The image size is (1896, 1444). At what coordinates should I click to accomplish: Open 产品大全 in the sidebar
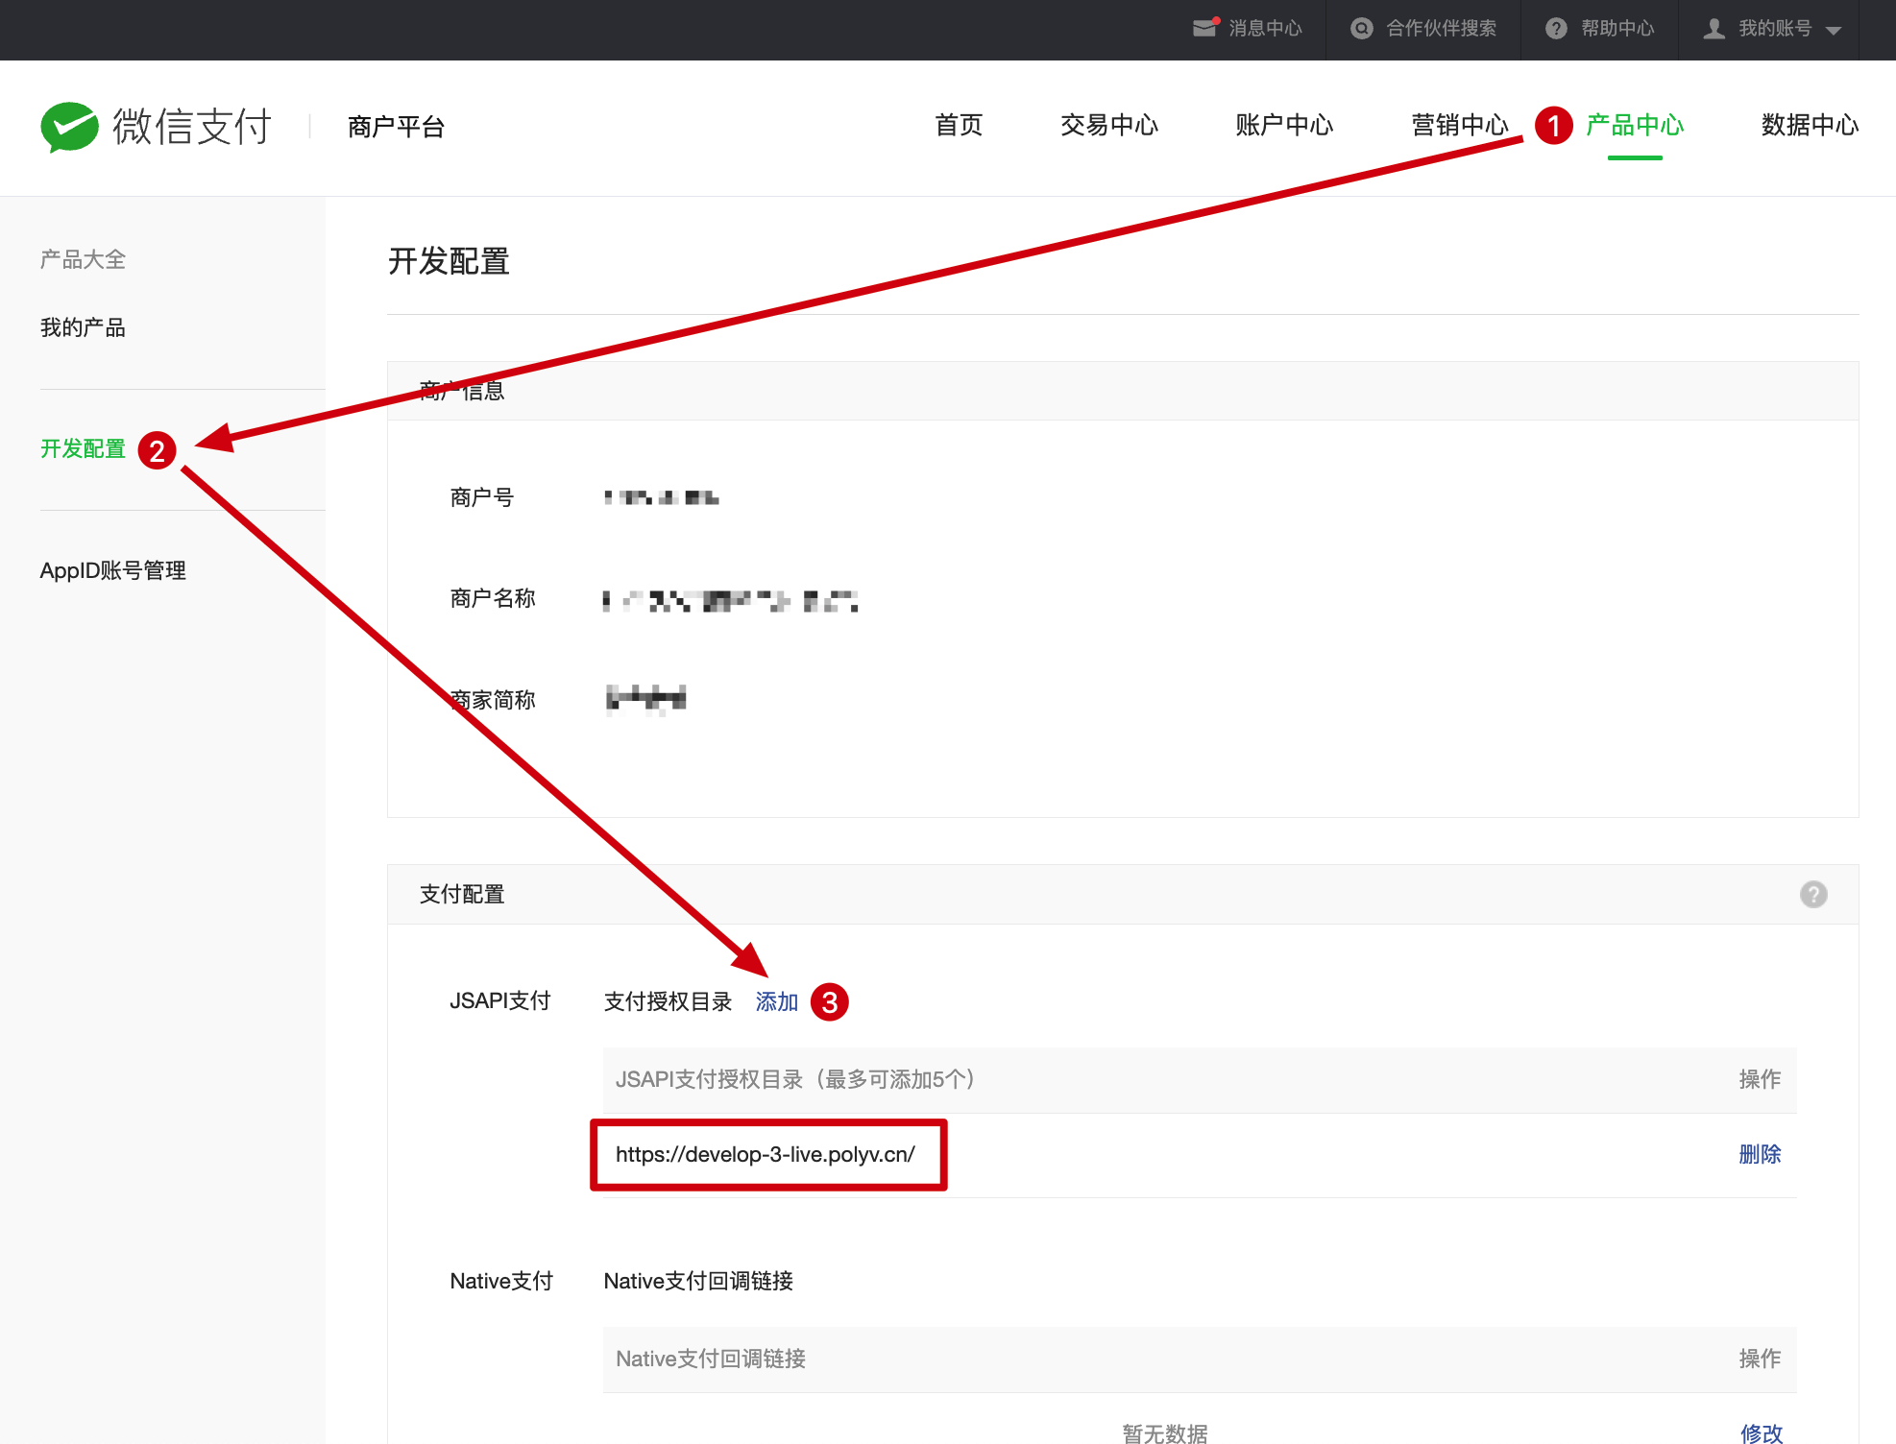[83, 259]
